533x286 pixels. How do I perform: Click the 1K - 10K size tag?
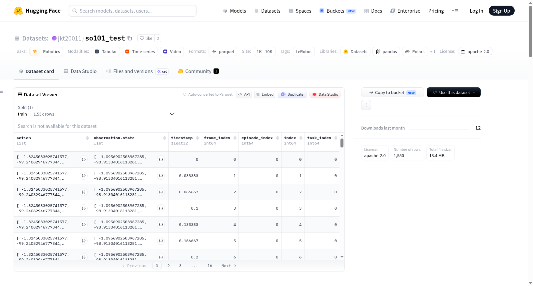point(265,51)
